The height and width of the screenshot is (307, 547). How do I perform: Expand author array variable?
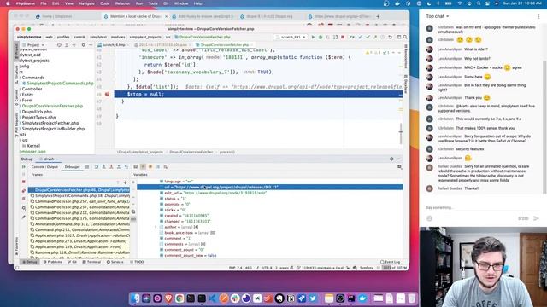(x=156, y=227)
